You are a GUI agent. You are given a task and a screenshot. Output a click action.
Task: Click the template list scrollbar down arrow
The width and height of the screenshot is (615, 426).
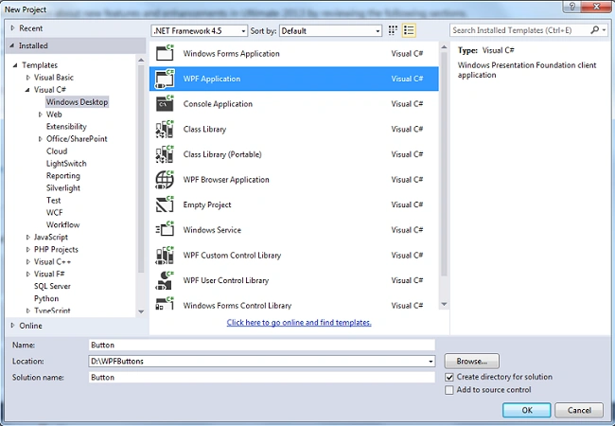444,304
